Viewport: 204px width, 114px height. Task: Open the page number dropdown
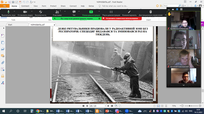coord(105,106)
